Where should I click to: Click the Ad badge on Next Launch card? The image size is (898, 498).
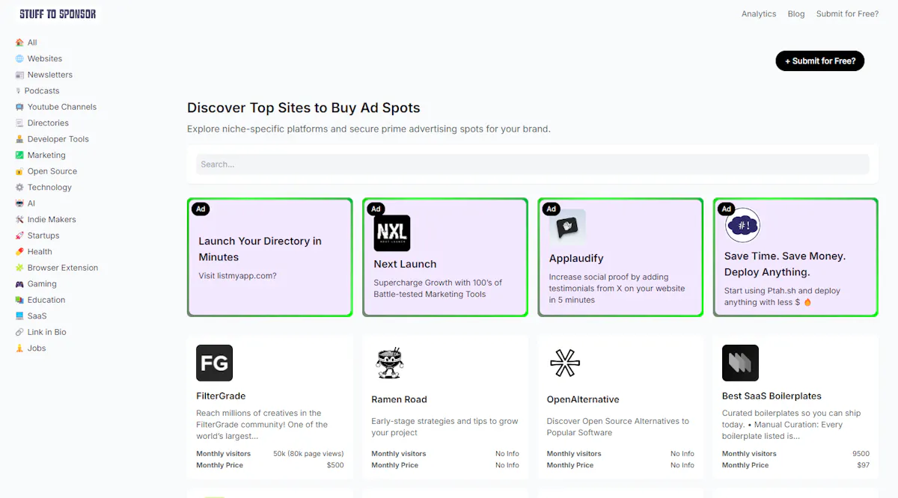(376, 209)
